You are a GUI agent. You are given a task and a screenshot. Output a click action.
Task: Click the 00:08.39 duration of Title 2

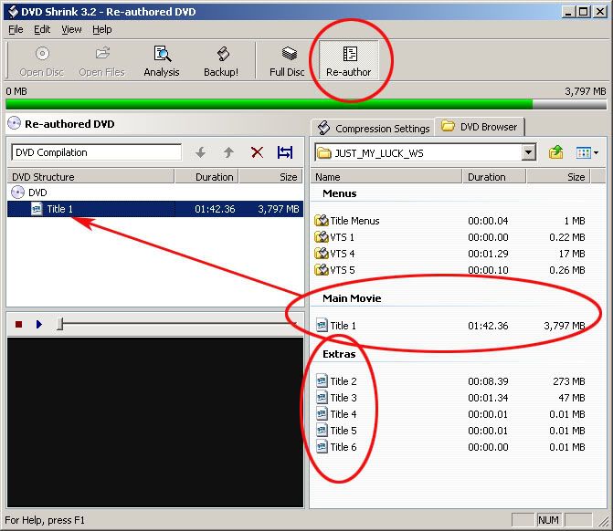(x=488, y=381)
